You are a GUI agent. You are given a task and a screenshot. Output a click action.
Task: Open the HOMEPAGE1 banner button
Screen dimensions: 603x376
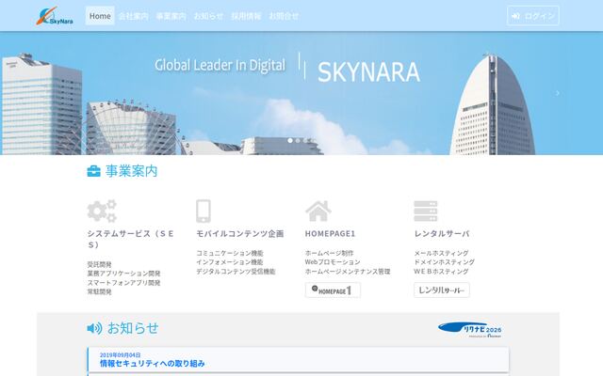tap(333, 290)
